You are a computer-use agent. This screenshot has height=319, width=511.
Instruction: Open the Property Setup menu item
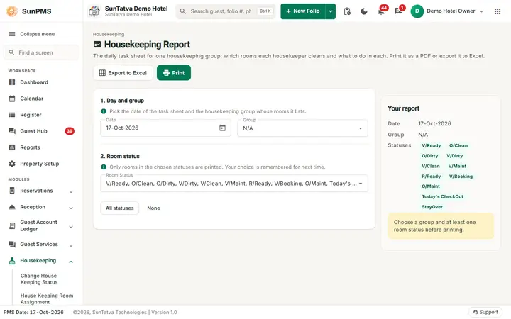(x=41, y=164)
